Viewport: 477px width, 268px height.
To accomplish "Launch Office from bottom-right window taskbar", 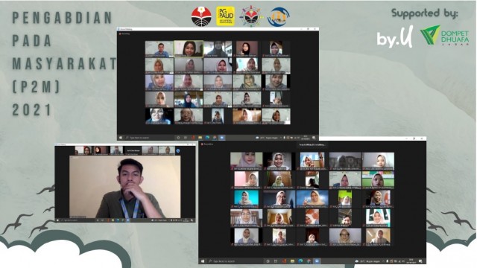I will (285, 261).
